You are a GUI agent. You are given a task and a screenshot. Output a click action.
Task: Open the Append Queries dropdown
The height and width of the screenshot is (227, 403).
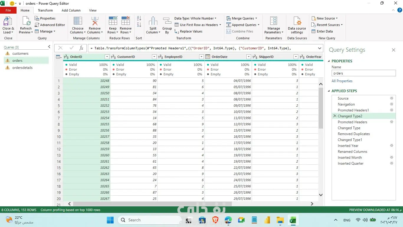click(x=243, y=25)
